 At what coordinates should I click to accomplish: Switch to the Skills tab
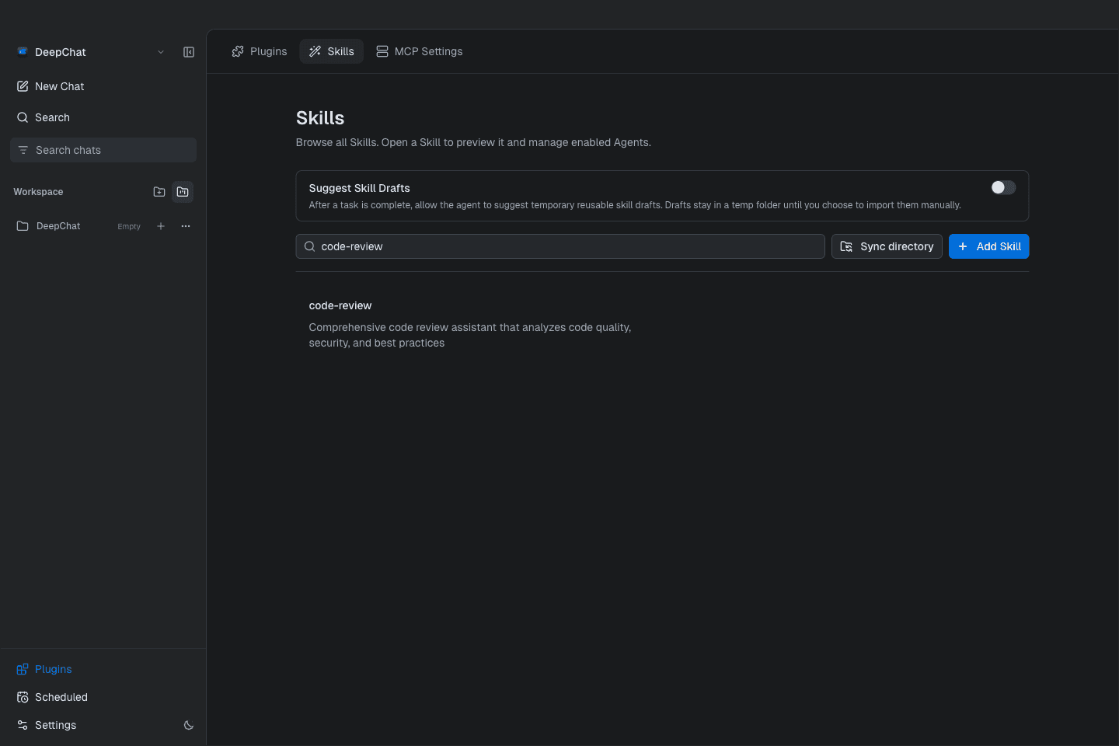[332, 51]
